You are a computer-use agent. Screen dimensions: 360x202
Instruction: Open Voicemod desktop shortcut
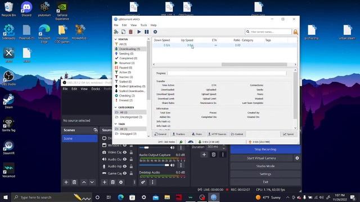click(x=8, y=170)
